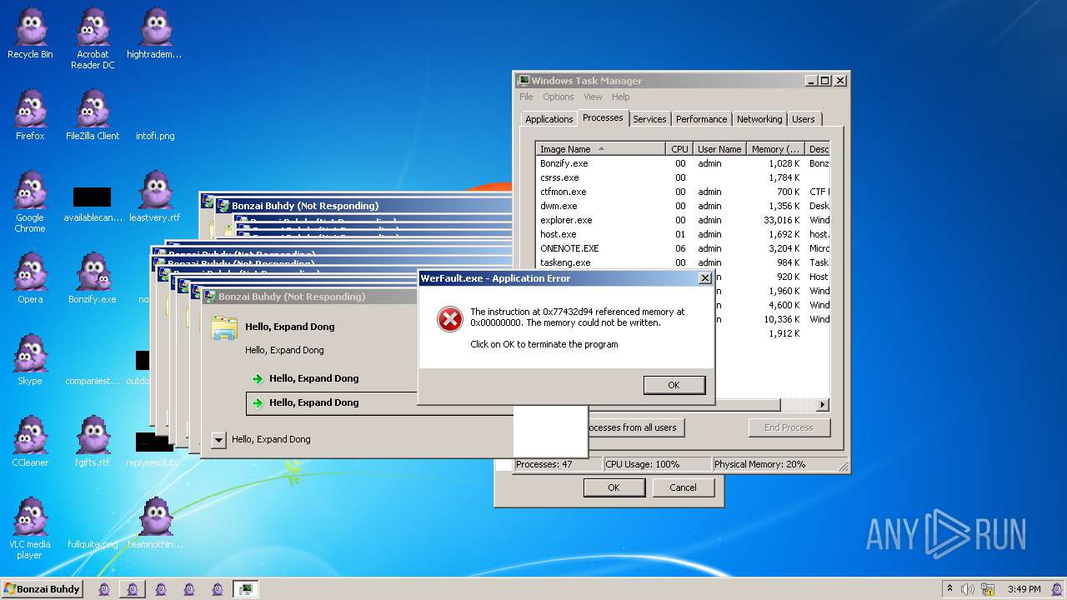The height and width of the screenshot is (600, 1067).
Task: Open VLC media player desktop icon
Action: pos(30,529)
